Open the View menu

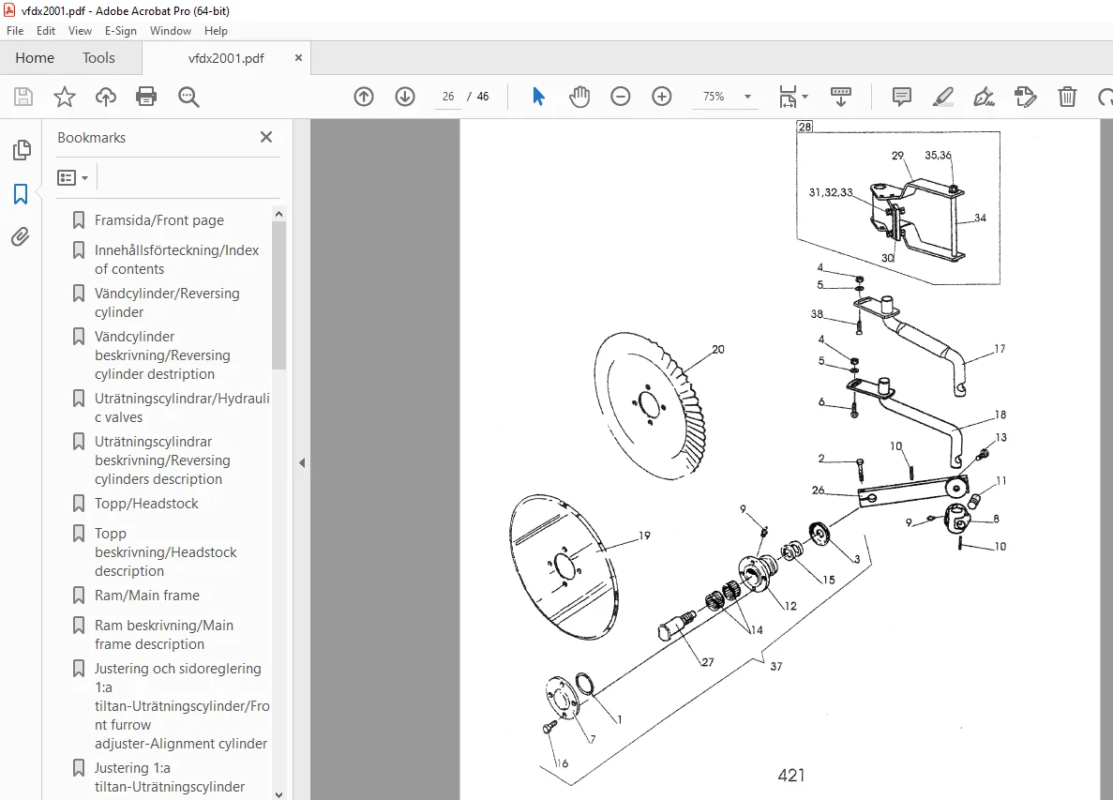pyautogui.click(x=80, y=31)
